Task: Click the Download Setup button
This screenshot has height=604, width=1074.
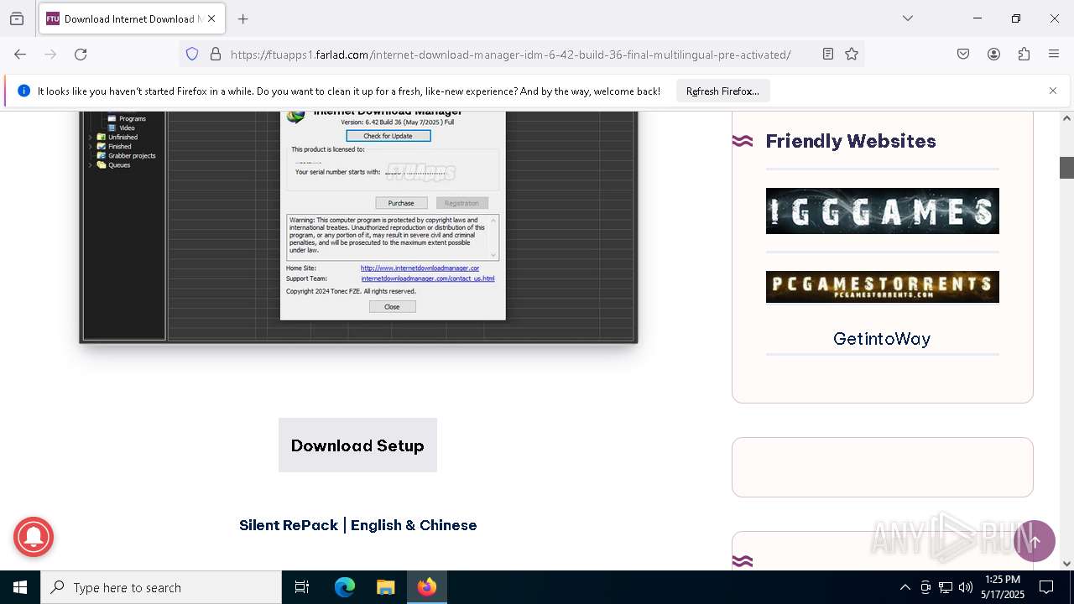Action: click(357, 445)
